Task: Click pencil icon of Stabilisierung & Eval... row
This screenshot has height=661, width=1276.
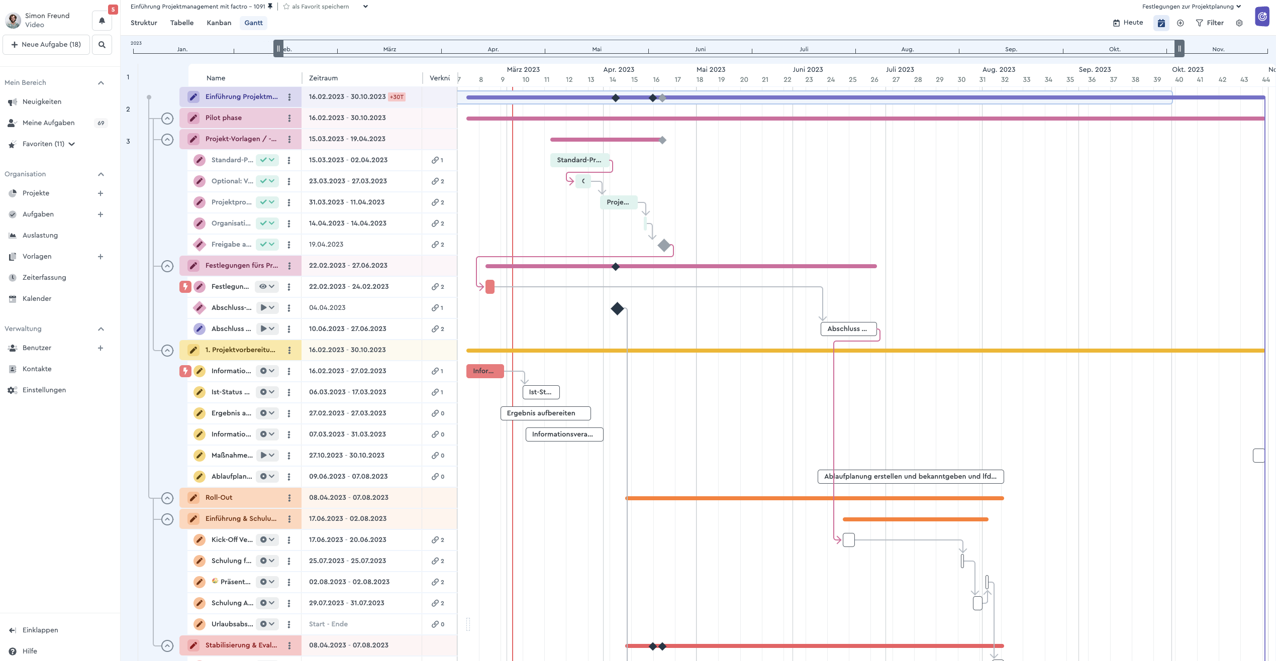Action: click(x=193, y=645)
